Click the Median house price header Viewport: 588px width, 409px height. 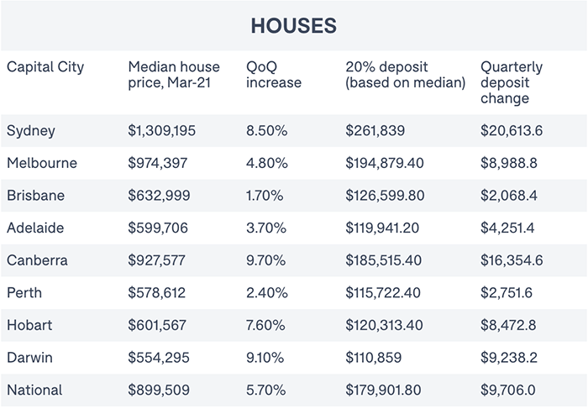coord(174,75)
